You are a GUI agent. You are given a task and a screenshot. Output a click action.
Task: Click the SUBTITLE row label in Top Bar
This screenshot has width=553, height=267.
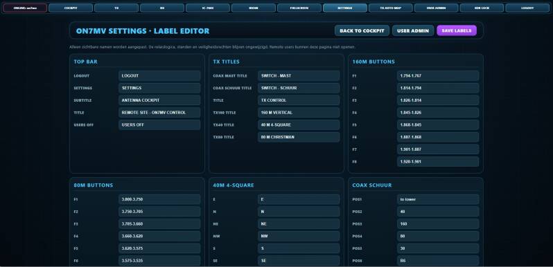coord(82,100)
